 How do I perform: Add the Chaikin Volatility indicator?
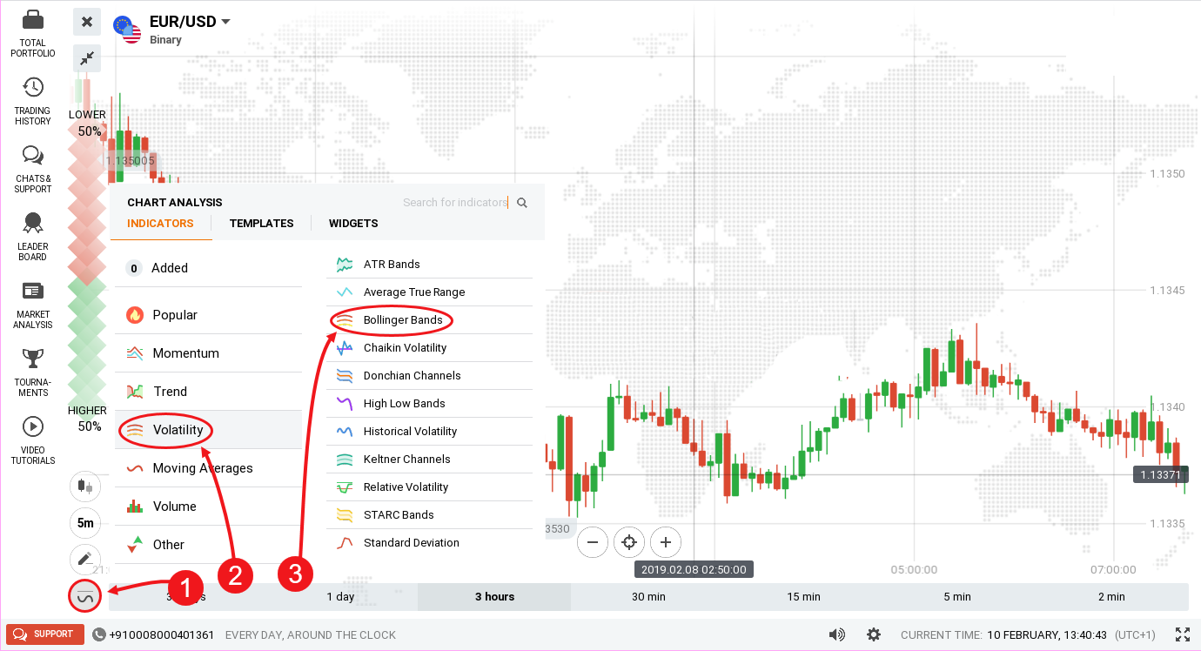pyautogui.click(x=430, y=348)
